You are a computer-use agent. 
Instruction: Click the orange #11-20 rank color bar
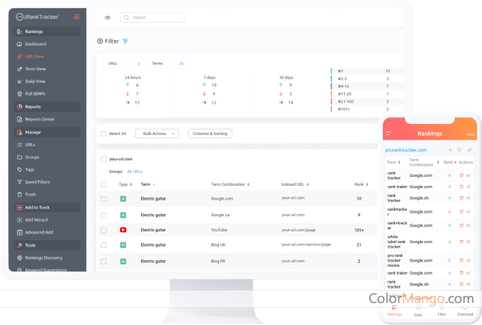coord(331,94)
